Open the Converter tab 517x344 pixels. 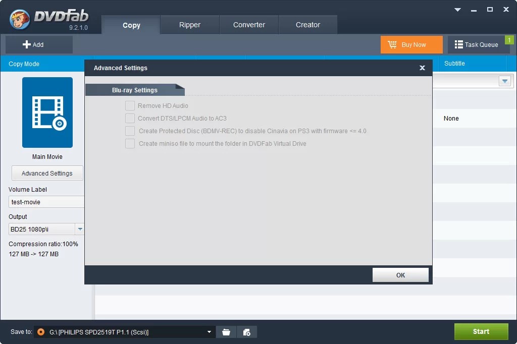click(249, 25)
